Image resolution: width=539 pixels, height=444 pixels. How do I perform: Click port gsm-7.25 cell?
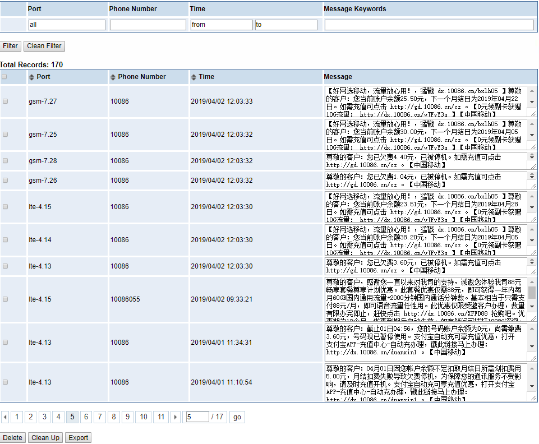tap(43, 135)
